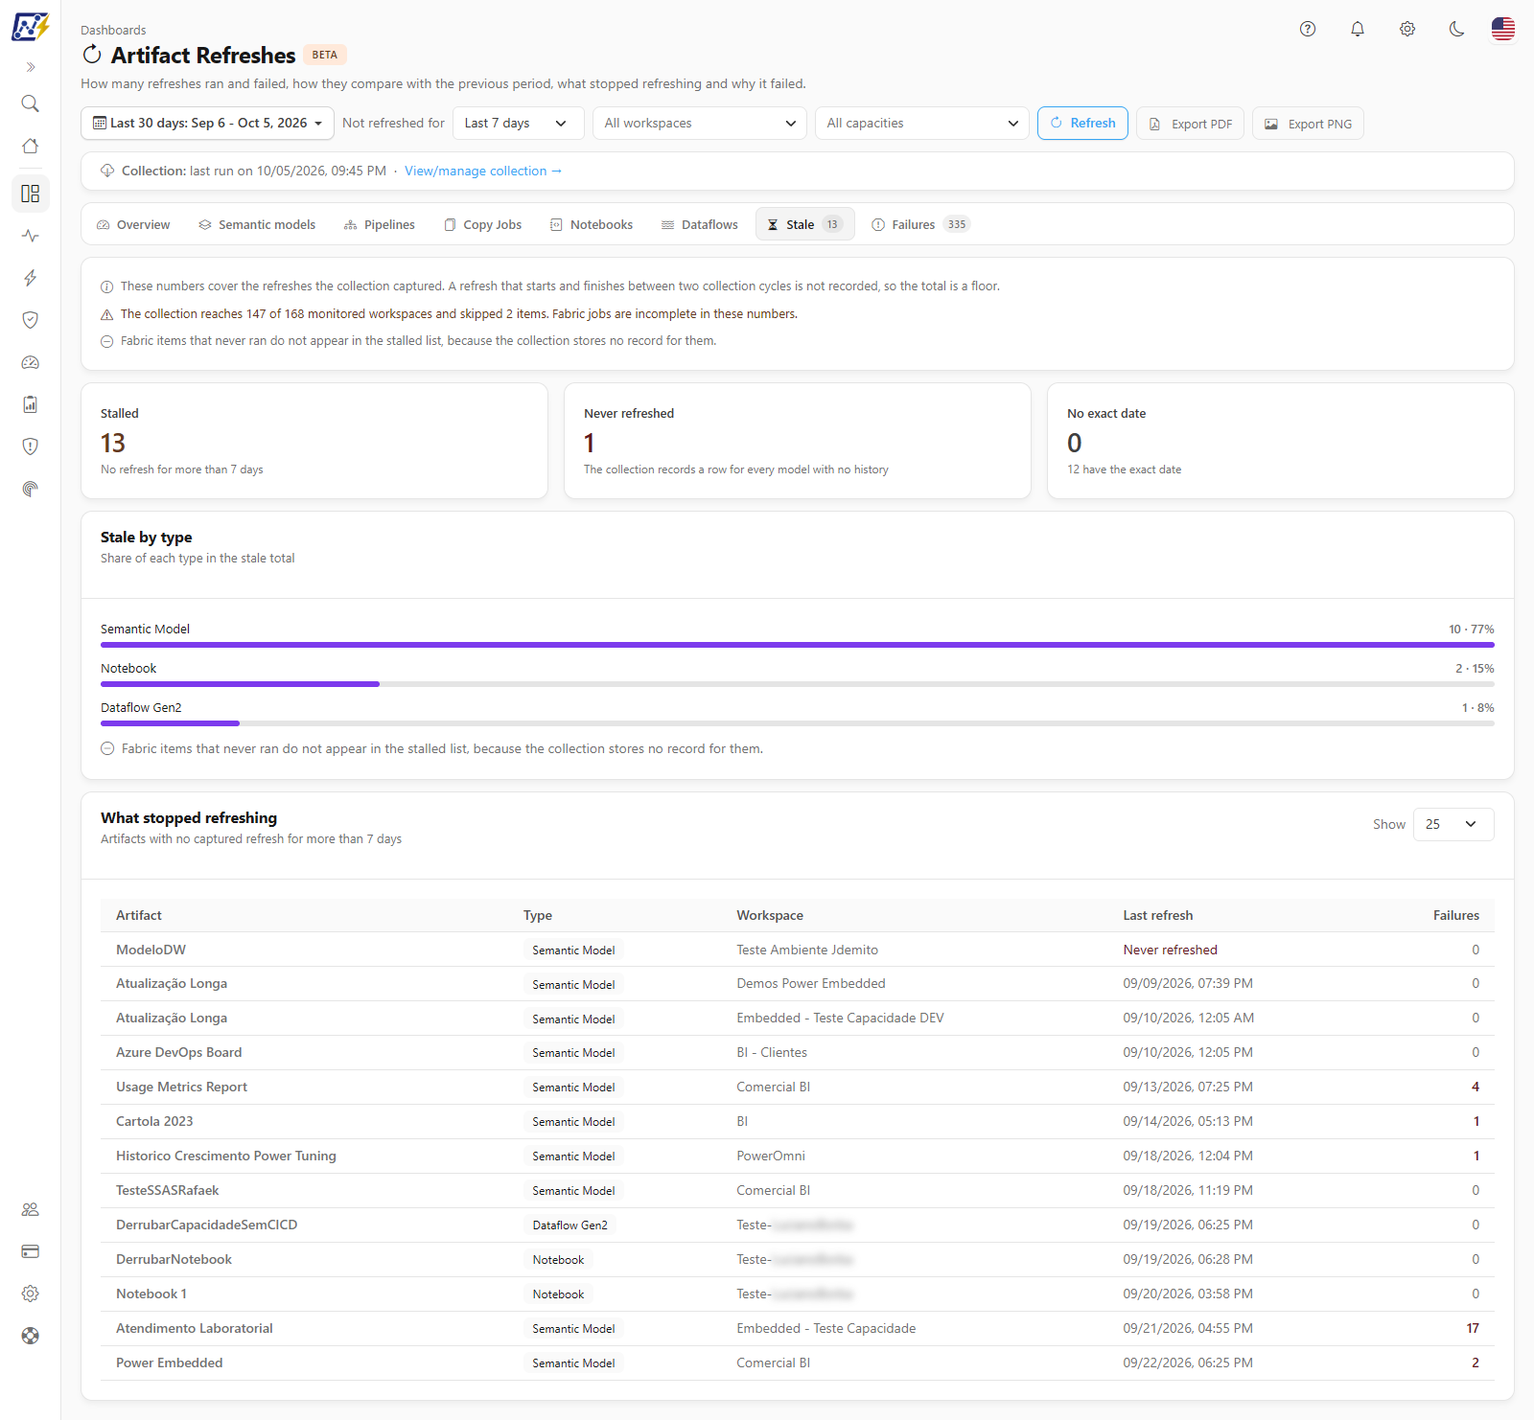Image resolution: width=1534 pixels, height=1420 pixels.
Task: Open notifications bell icon
Action: tap(1358, 29)
